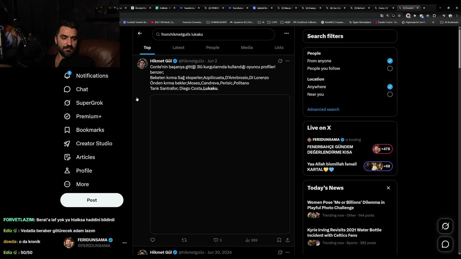
Task: Open the Flightradar24 bookmark
Action: (x=414, y=22)
